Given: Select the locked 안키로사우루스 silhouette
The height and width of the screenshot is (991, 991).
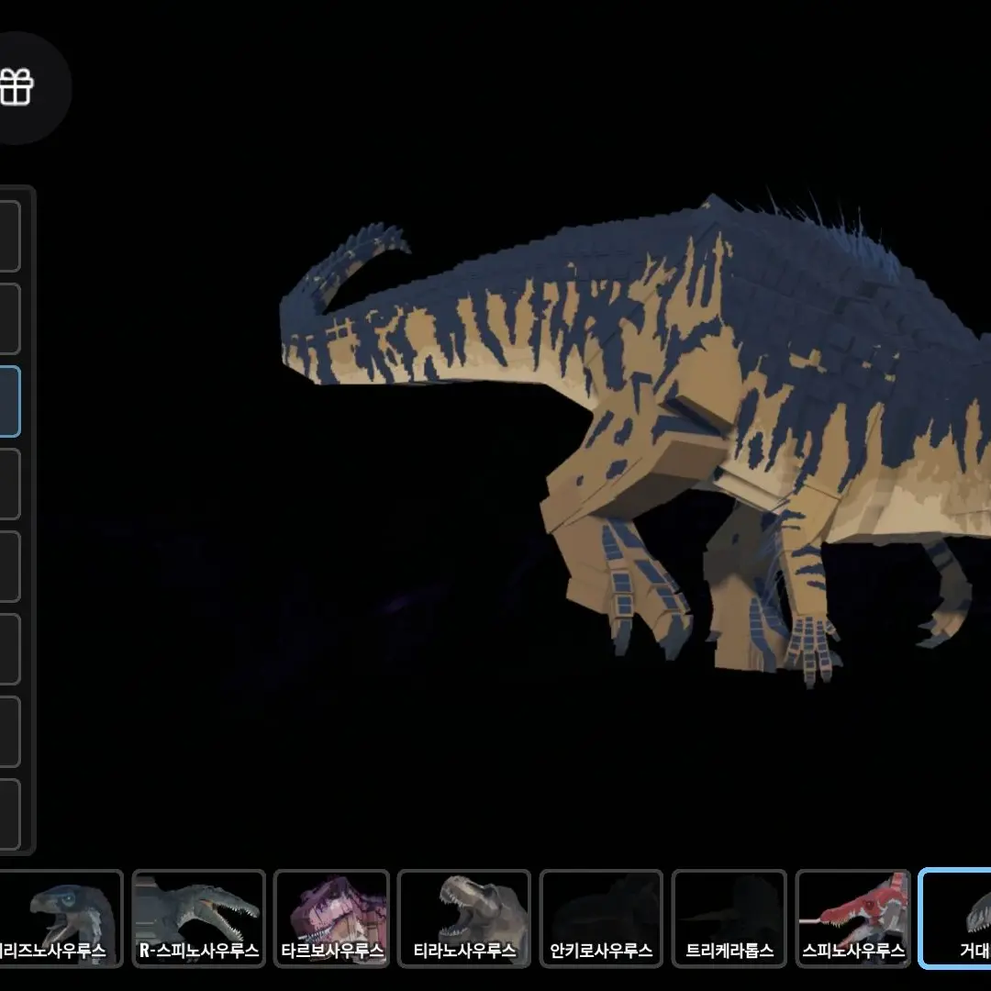Looking at the screenshot, I should (601, 918).
